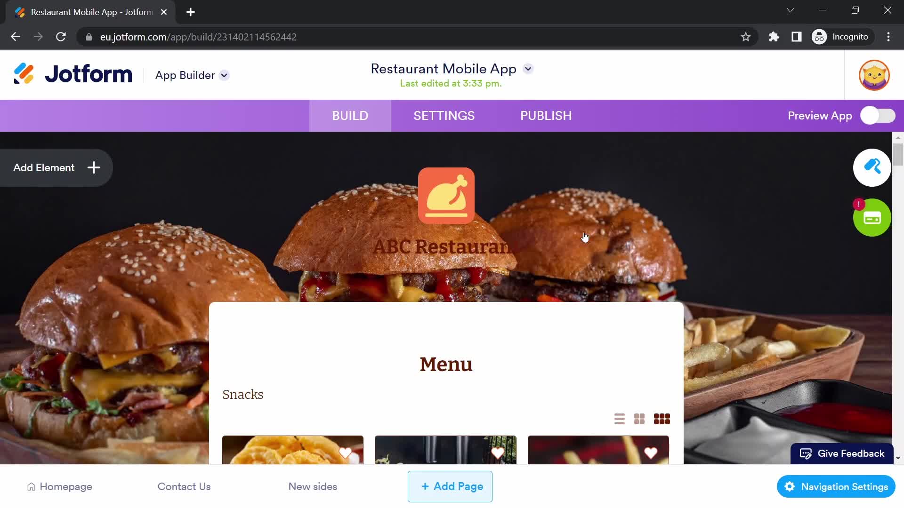
Task: Click the PUBLISH tab
Action: (x=546, y=115)
